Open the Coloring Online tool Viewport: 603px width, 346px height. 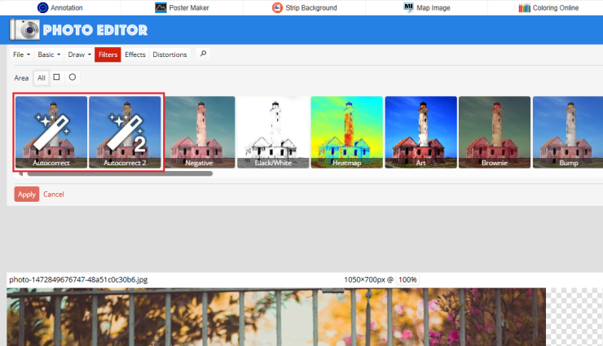point(548,7)
